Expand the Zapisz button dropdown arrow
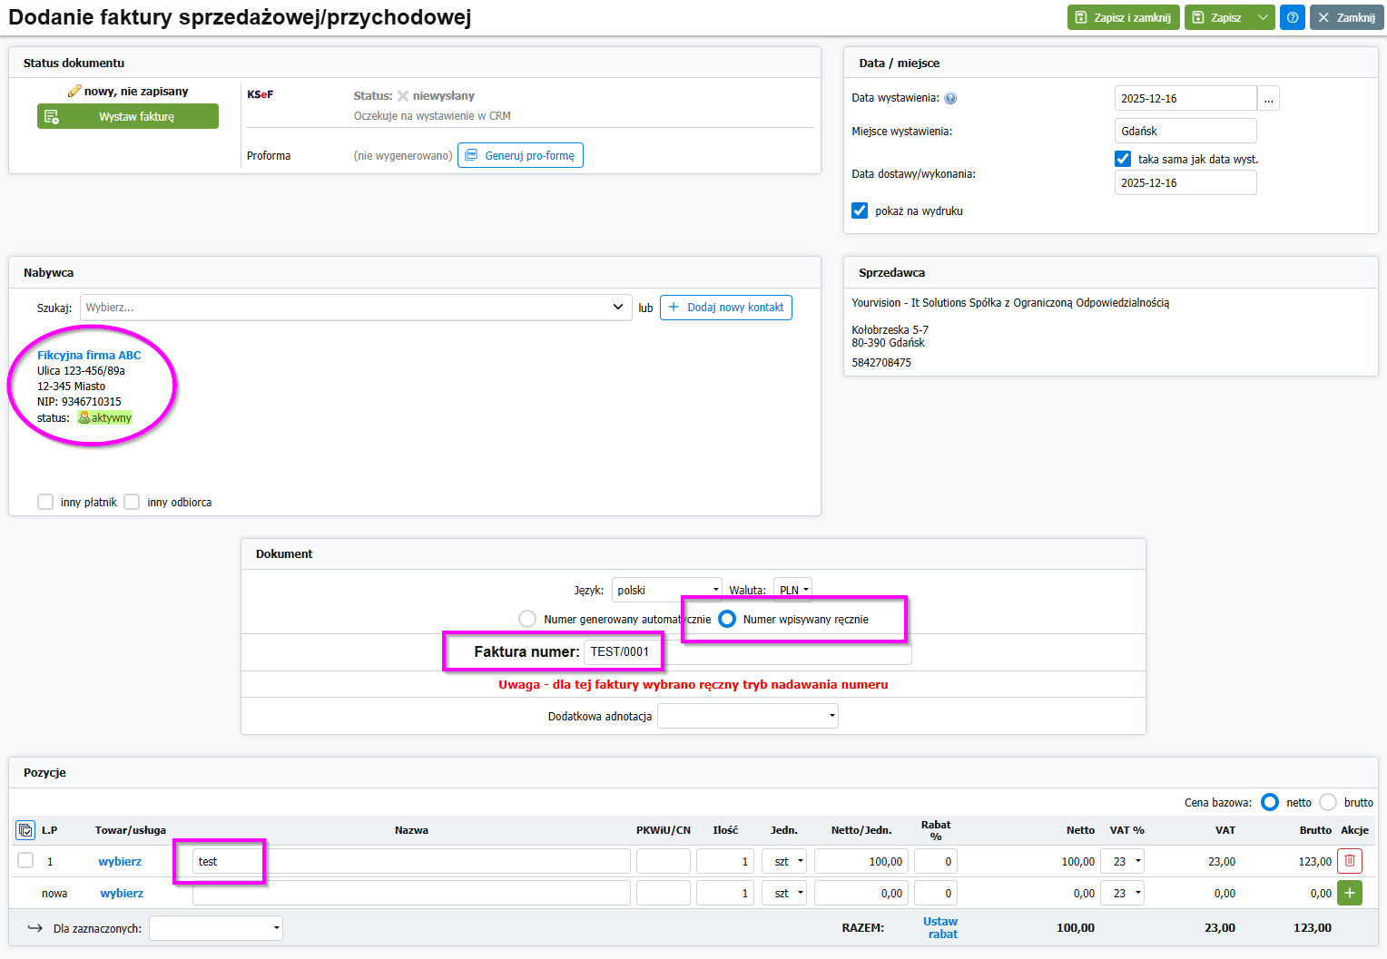This screenshot has height=959, width=1387. pyautogui.click(x=1263, y=17)
